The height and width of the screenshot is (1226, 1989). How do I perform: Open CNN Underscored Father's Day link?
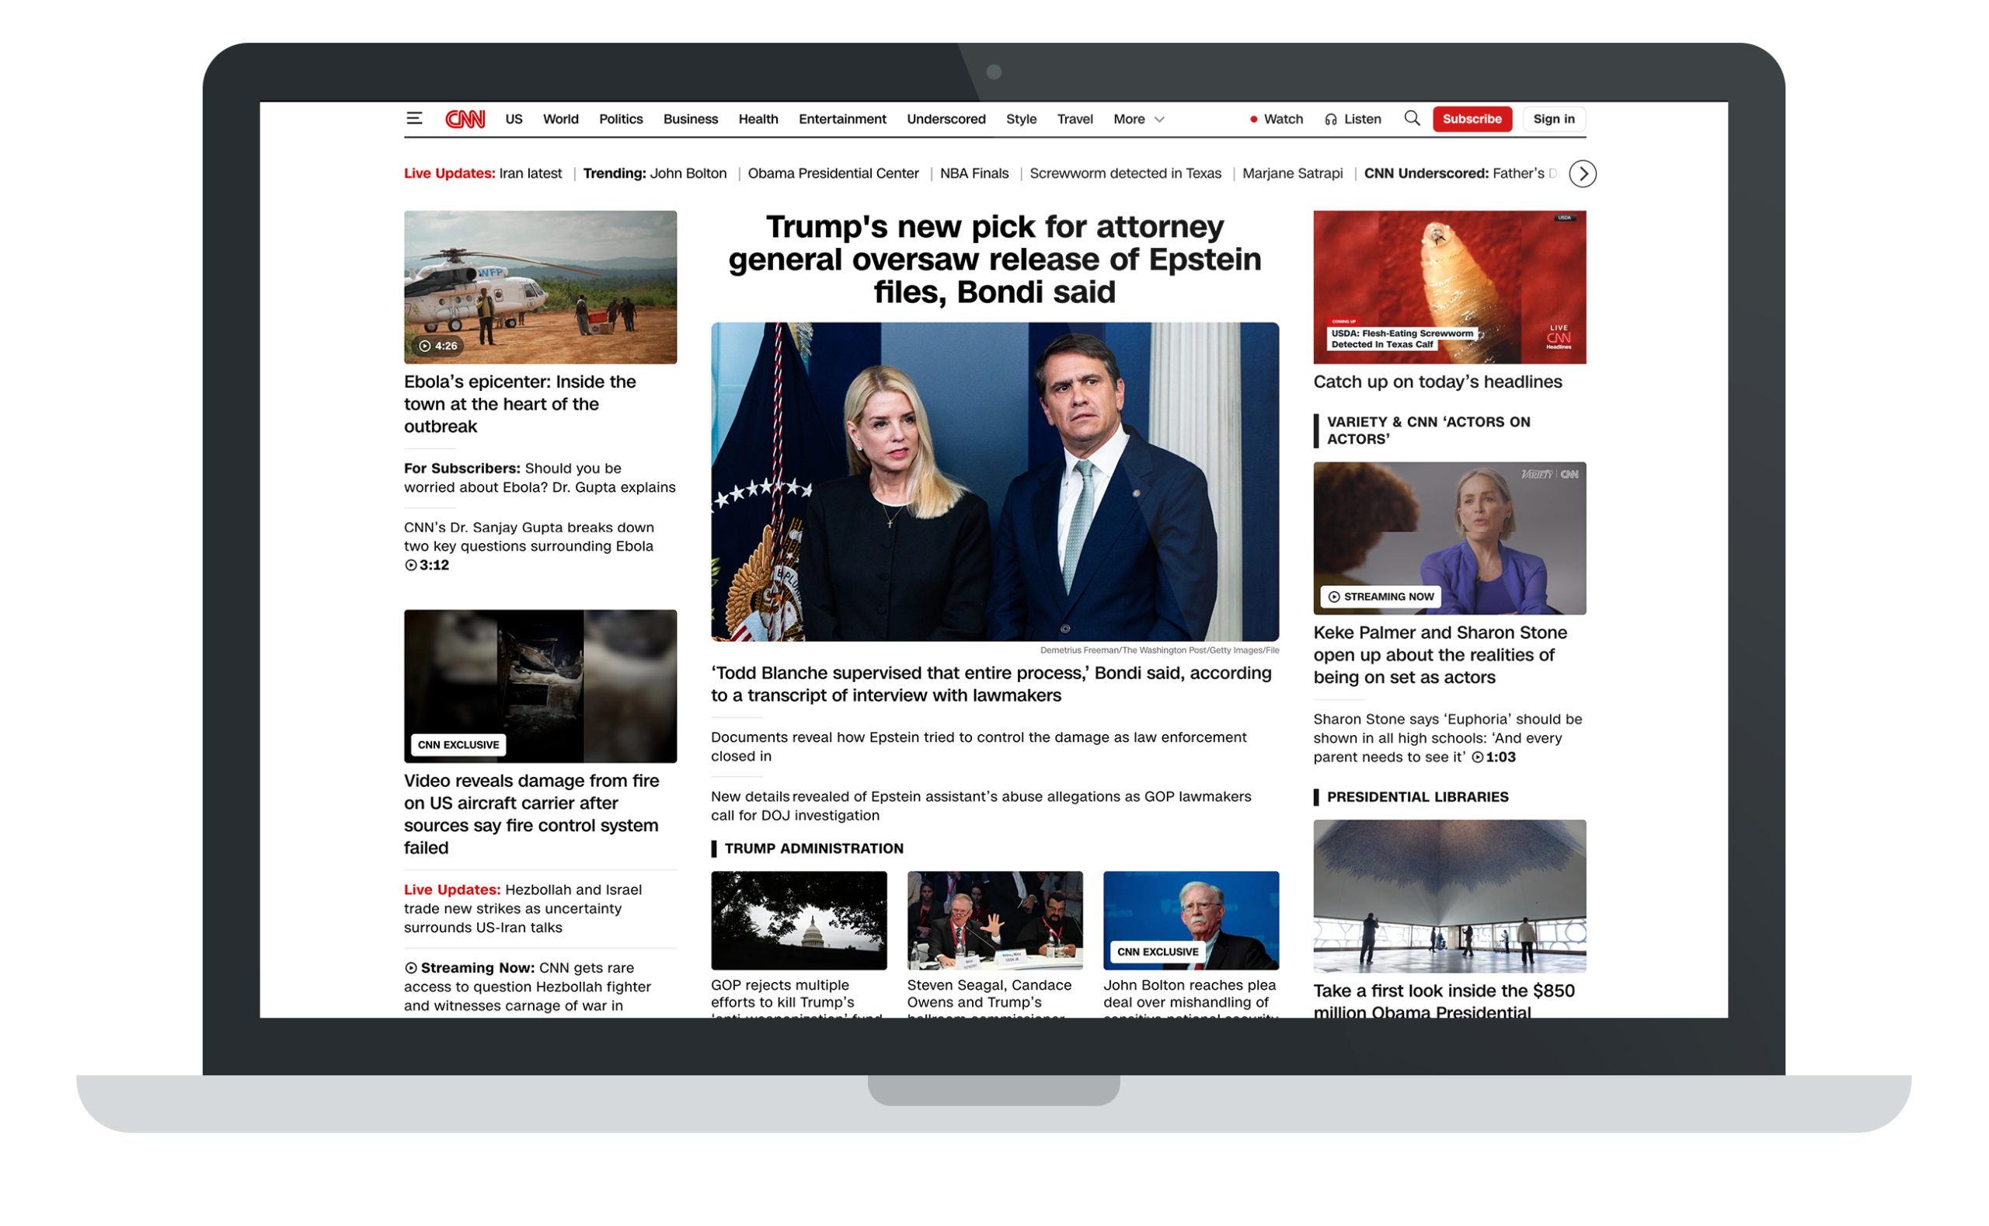(x=1461, y=173)
